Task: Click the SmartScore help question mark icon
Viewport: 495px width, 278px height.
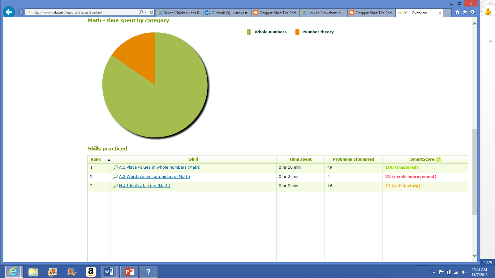Action: click(x=439, y=159)
